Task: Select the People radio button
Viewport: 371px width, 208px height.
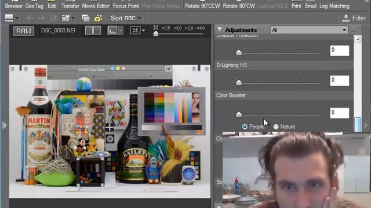Action: (245, 127)
